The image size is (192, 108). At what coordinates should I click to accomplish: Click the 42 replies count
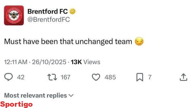21,77
